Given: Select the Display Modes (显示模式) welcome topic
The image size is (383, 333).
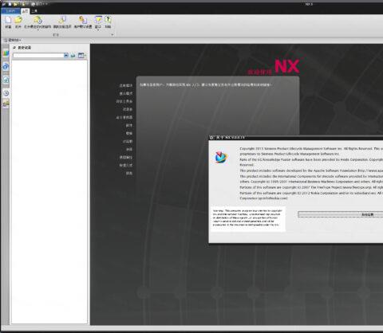Looking at the screenshot, I should pos(125,93).
